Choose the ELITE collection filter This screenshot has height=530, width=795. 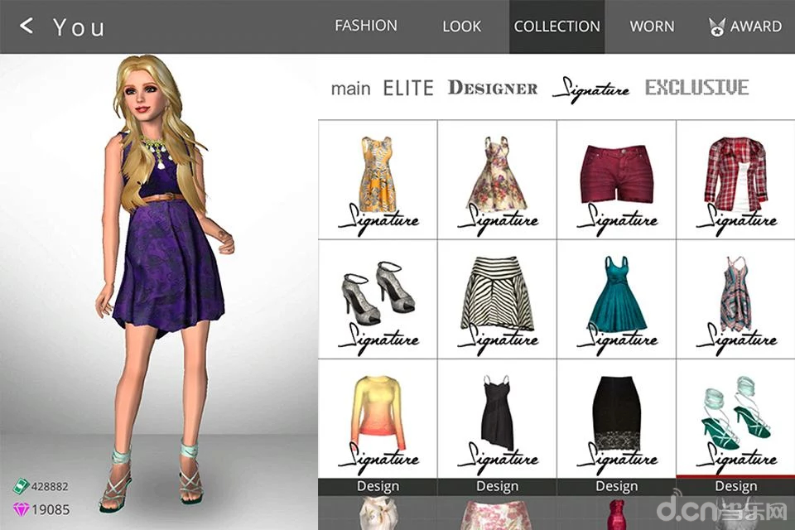pyautogui.click(x=408, y=89)
